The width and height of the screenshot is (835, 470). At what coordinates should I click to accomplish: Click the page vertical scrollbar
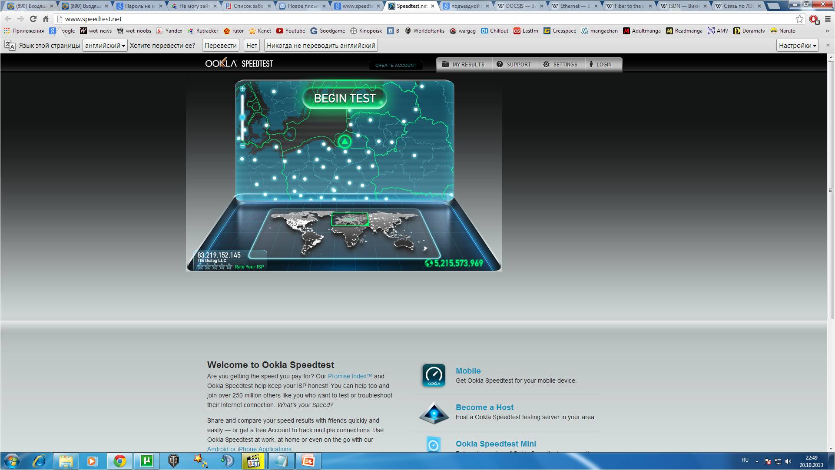pyautogui.click(x=831, y=190)
